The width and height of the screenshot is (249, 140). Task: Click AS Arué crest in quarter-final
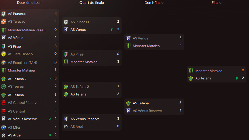66,127
